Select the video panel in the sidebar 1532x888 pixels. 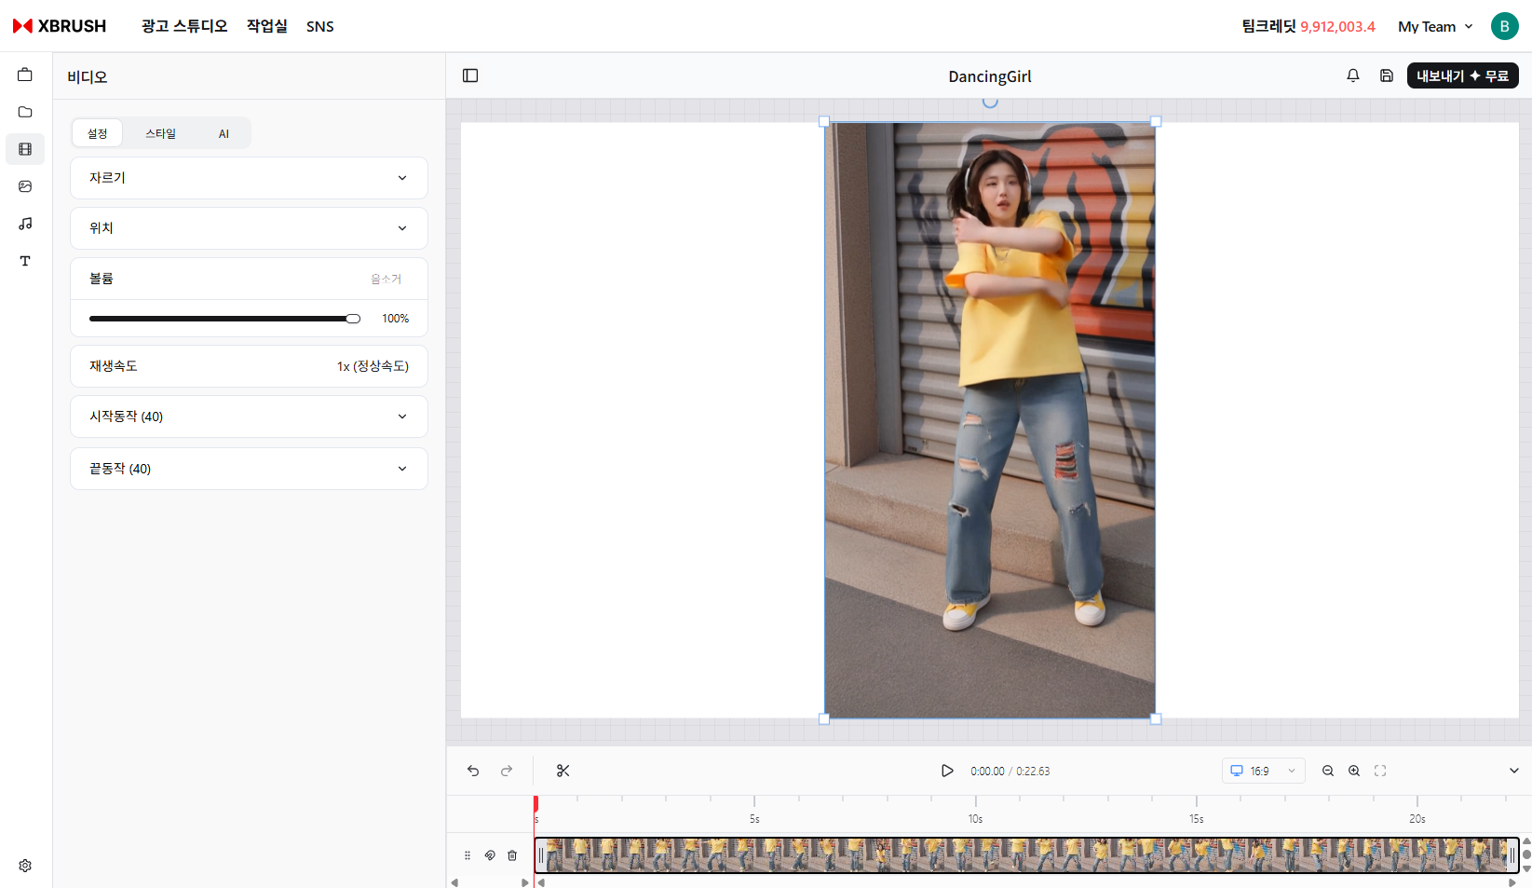tap(24, 149)
